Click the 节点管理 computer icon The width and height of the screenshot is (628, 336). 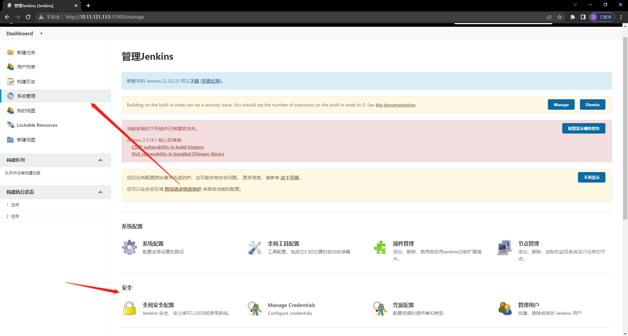[x=505, y=248]
